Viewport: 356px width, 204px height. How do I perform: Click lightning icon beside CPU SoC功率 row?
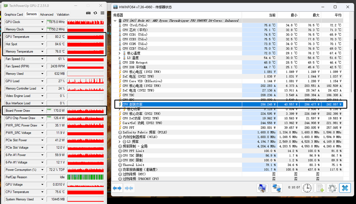pos(120,118)
